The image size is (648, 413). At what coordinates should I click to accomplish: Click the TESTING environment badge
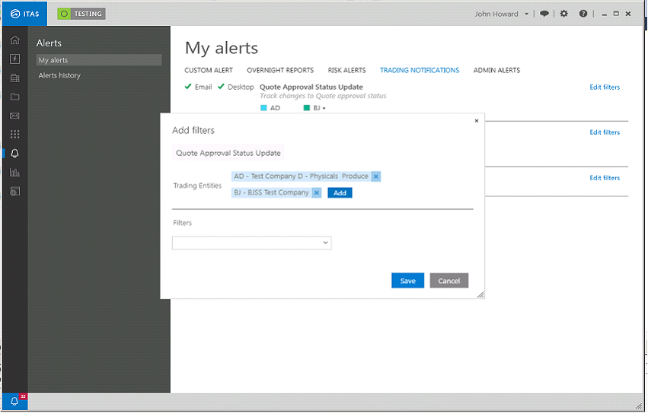[81, 14]
